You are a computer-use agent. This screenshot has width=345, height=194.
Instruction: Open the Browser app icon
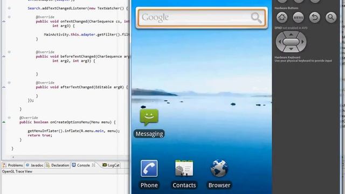pyautogui.click(x=219, y=168)
